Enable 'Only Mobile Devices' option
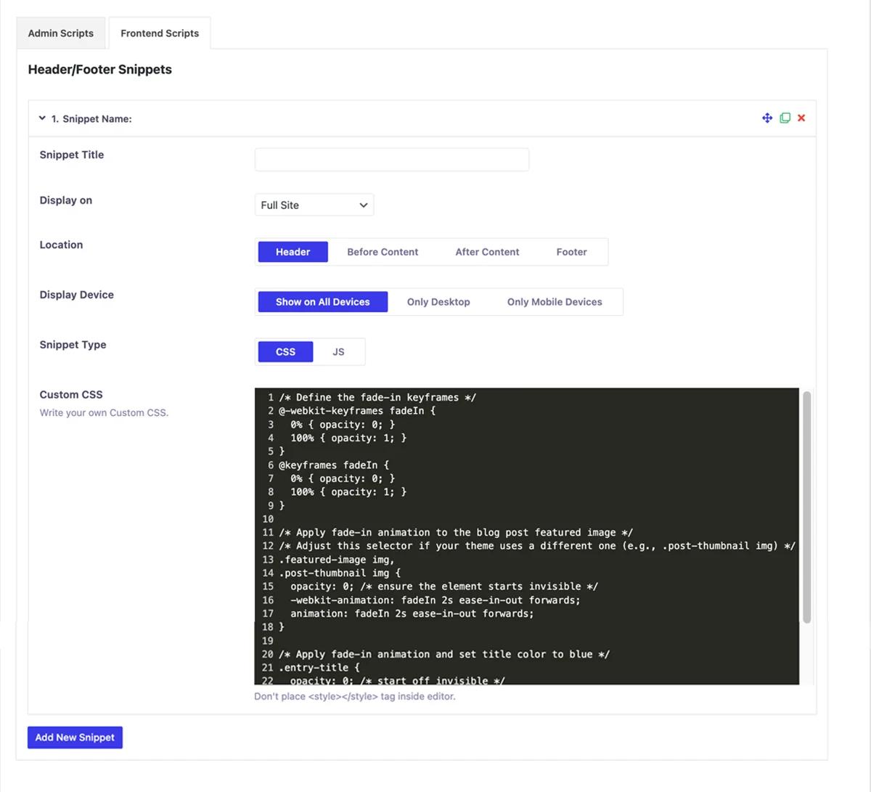Viewport: 871px width, 792px height. [x=554, y=301]
